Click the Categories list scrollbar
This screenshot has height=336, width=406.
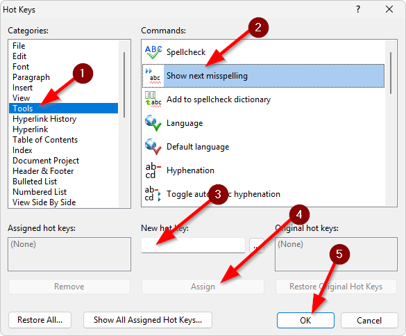point(124,85)
